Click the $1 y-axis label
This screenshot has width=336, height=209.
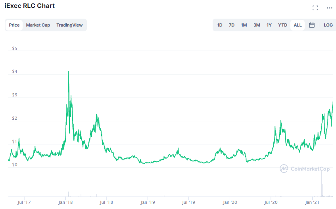point(15,142)
